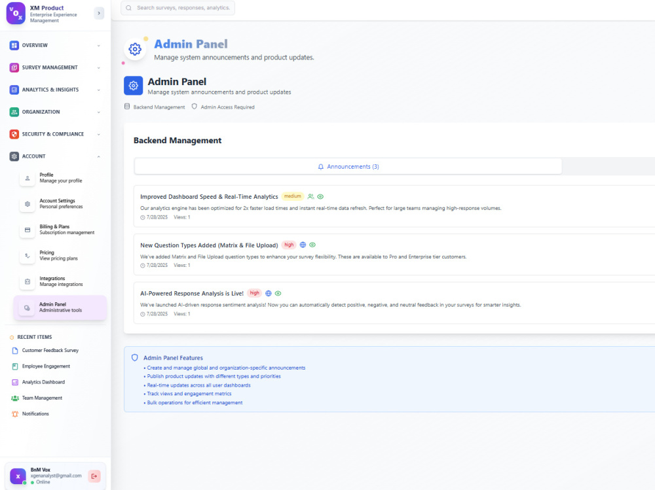
Task: Click the Security & Compliance shield icon
Action: (x=14, y=134)
